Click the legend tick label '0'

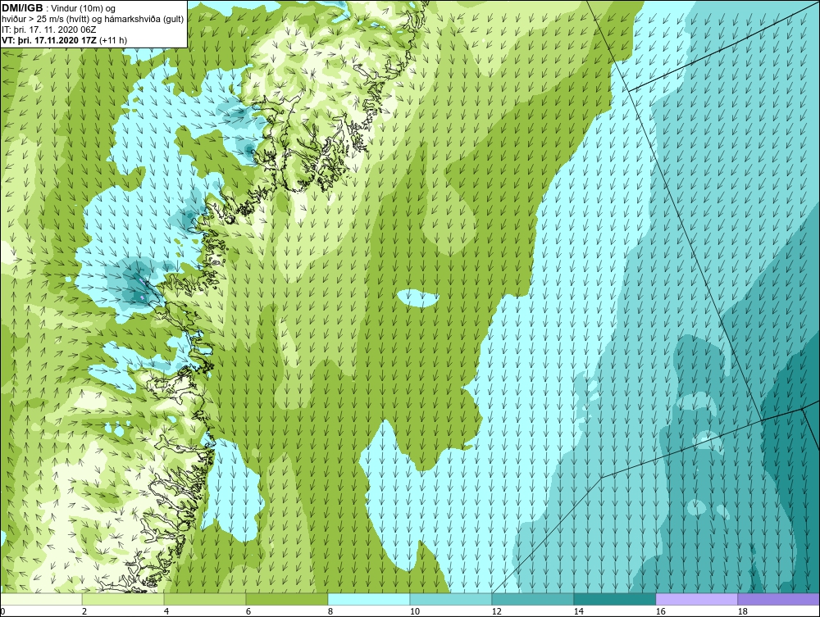pos(2,611)
